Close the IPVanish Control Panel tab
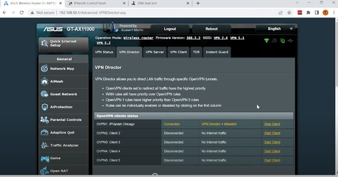The image size is (338, 177). [x=124, y=3]
